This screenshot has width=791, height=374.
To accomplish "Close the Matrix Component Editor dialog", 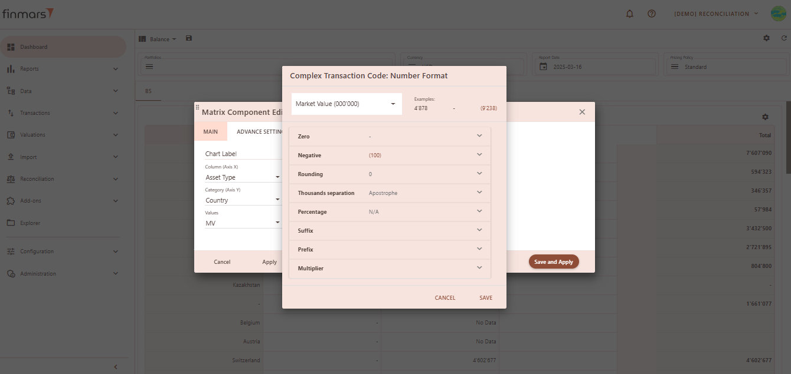I will tap(582, 112).
